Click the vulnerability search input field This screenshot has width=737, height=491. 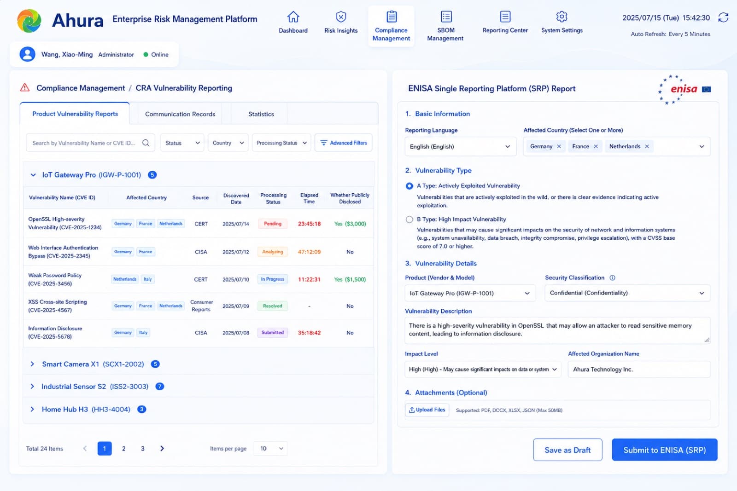(91, 143)
